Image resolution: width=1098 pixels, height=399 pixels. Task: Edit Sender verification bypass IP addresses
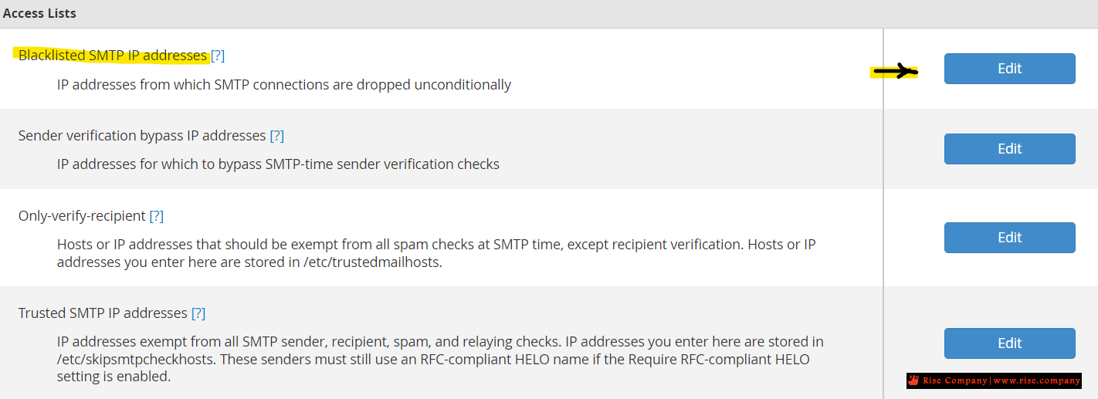tap(1009, 149)
